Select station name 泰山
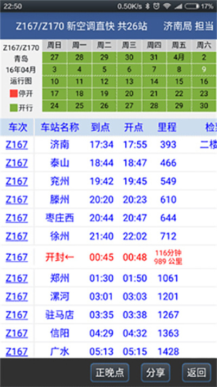 pyautogui.click(x=60, y=163)
